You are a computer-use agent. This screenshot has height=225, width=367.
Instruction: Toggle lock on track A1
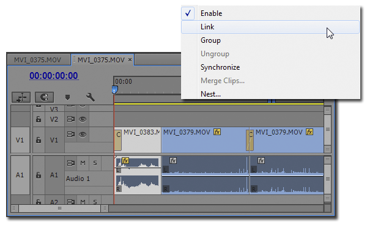coord(39,175)
